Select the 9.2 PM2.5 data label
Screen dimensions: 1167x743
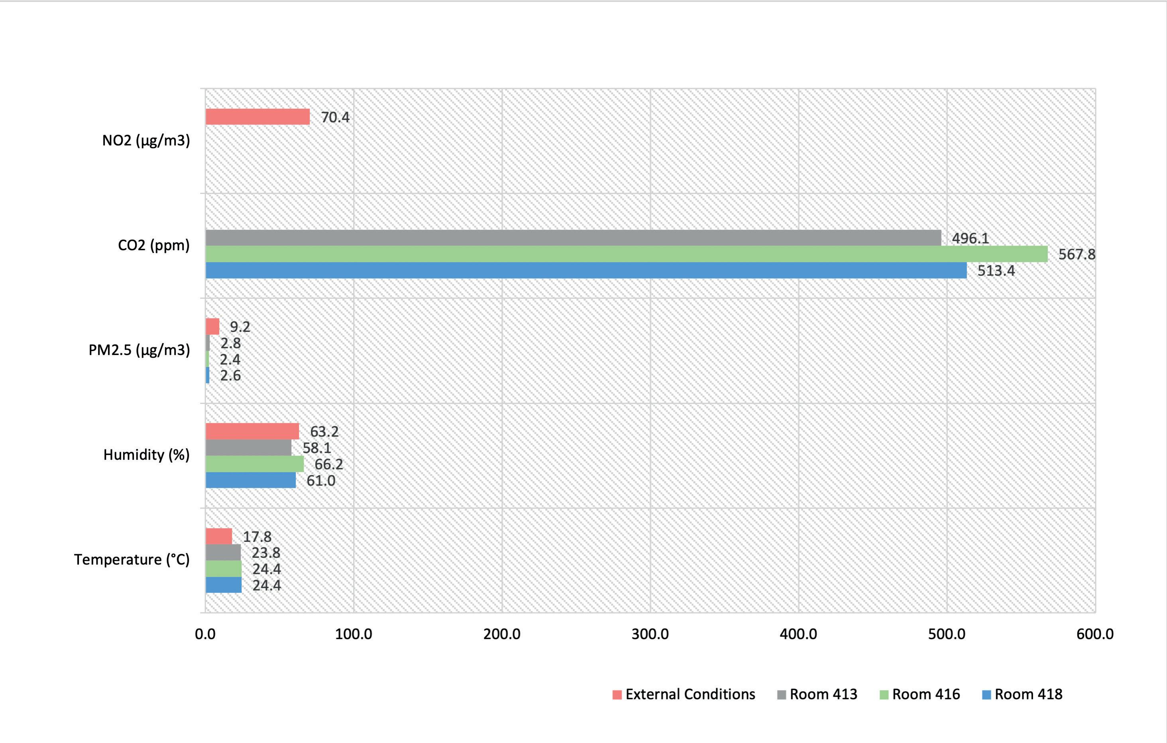coord(240,326)
